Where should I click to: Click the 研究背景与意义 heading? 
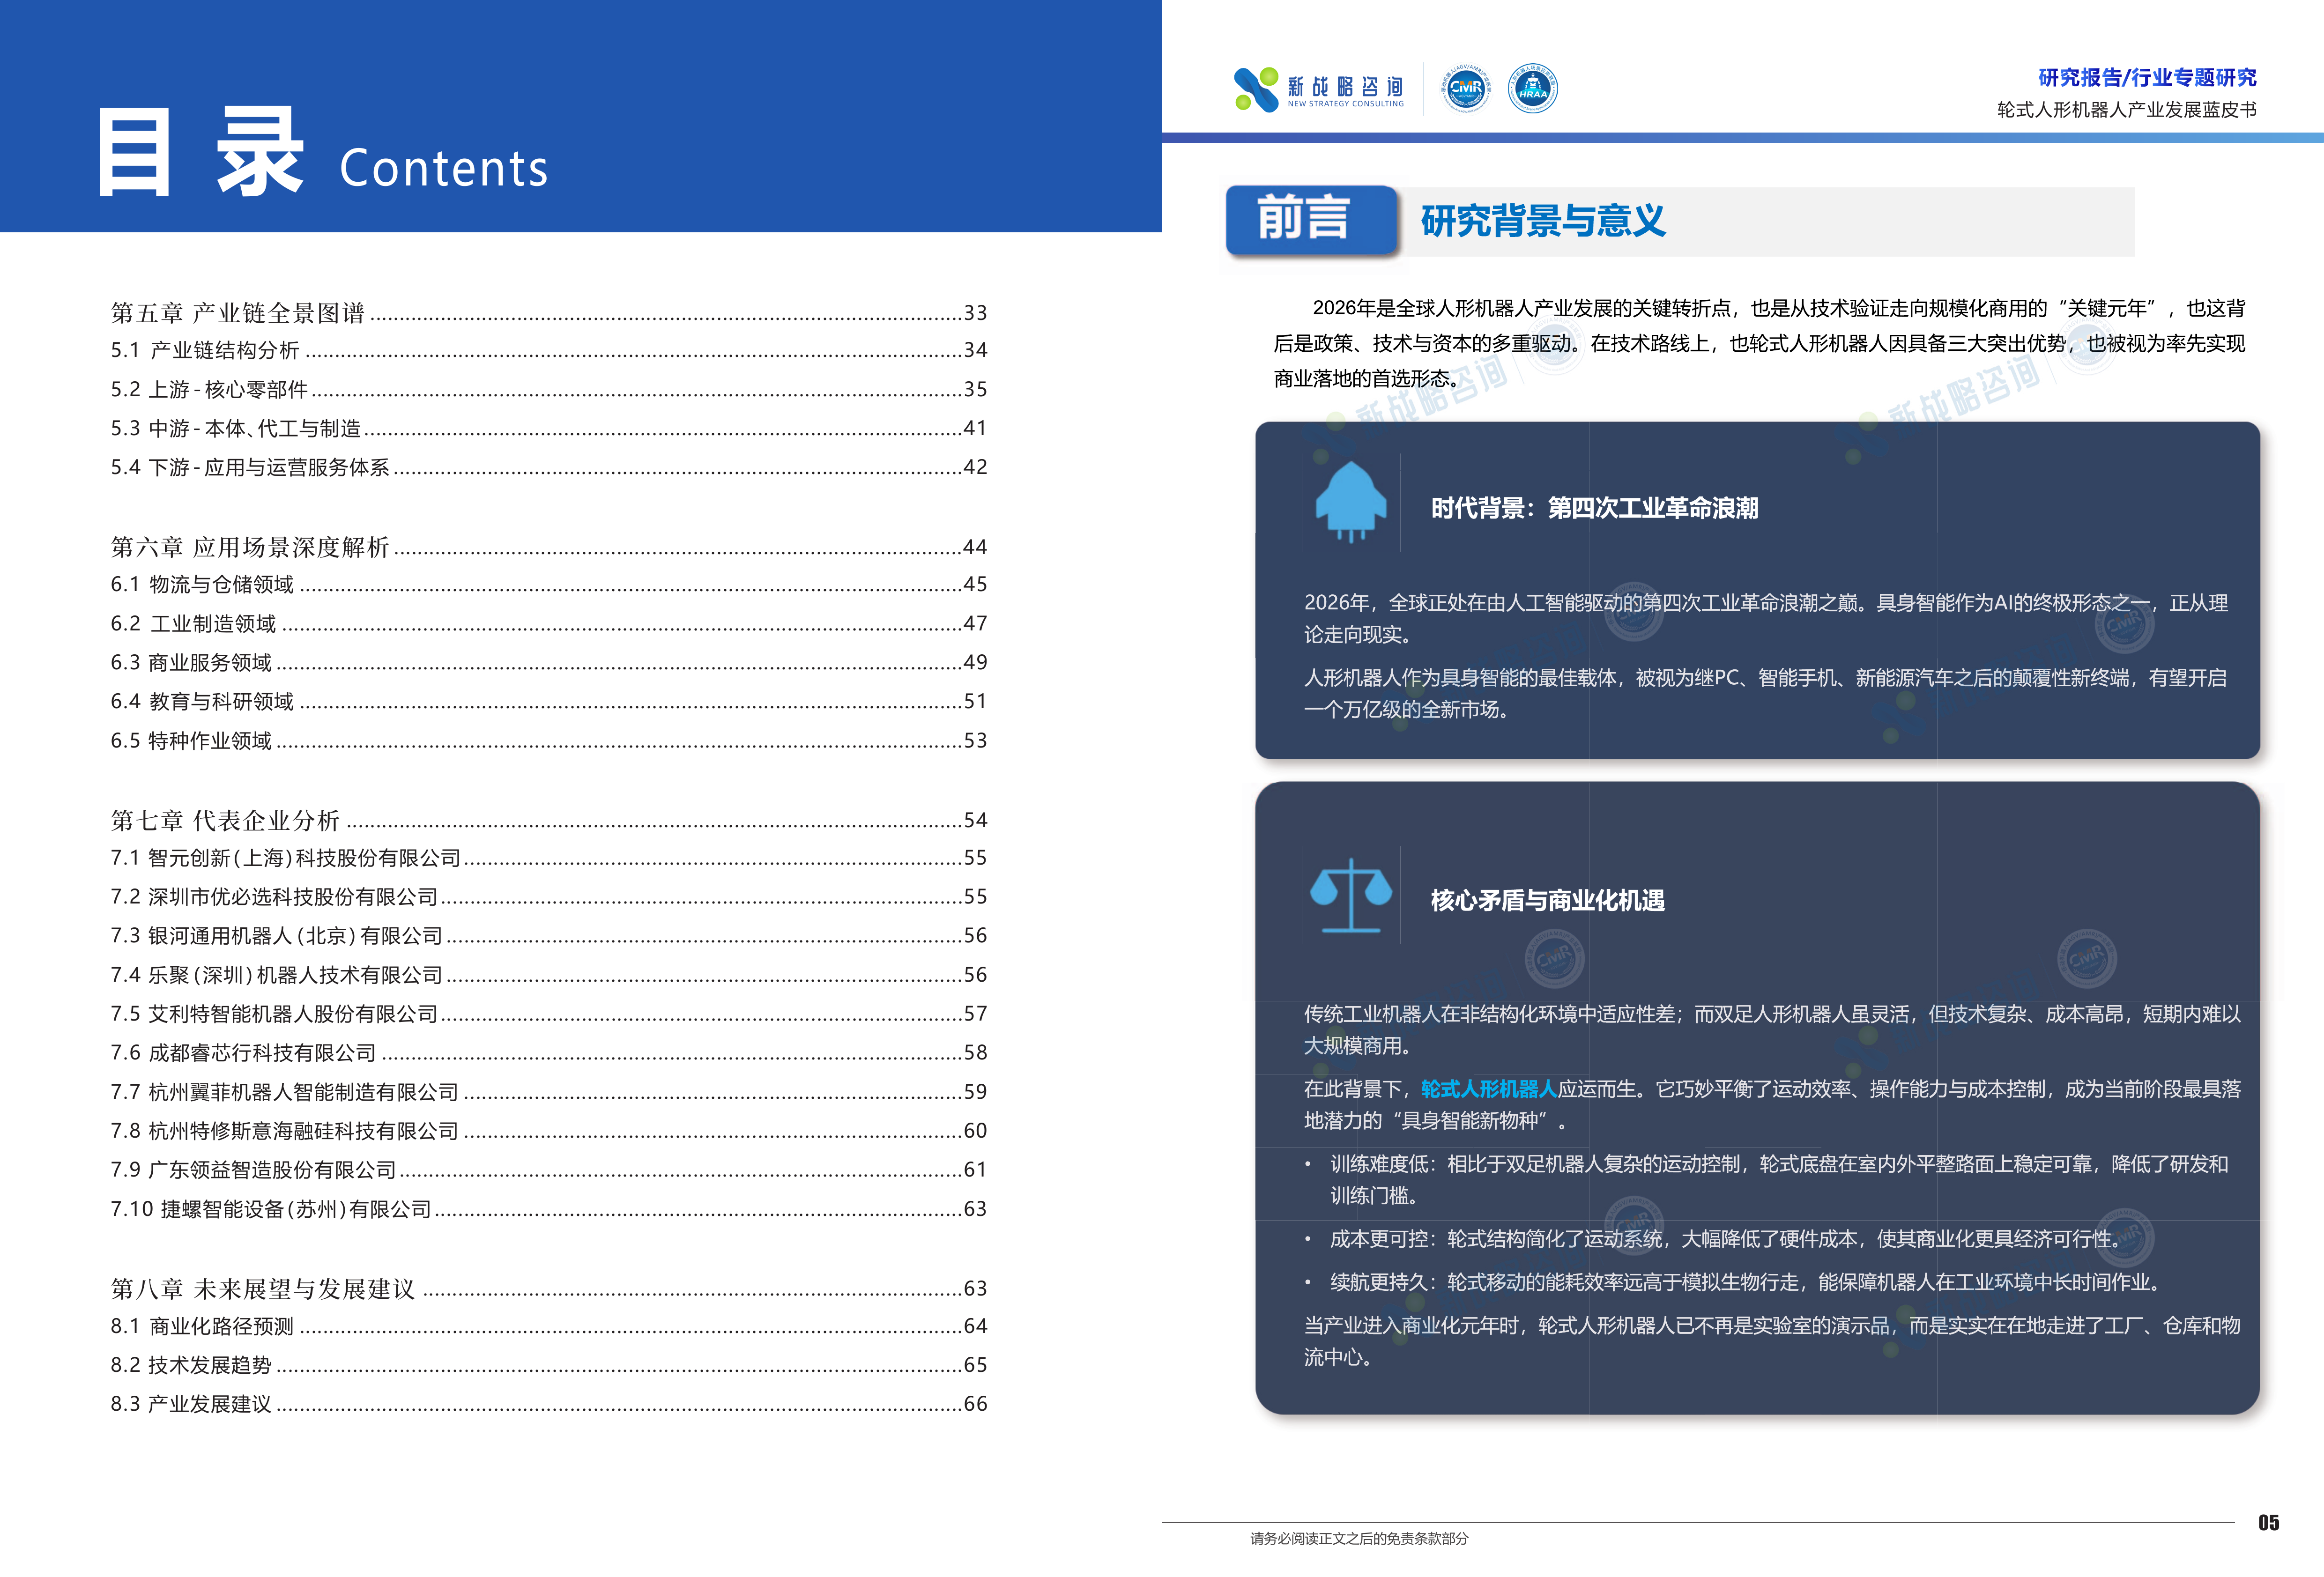click(1543, 221)
